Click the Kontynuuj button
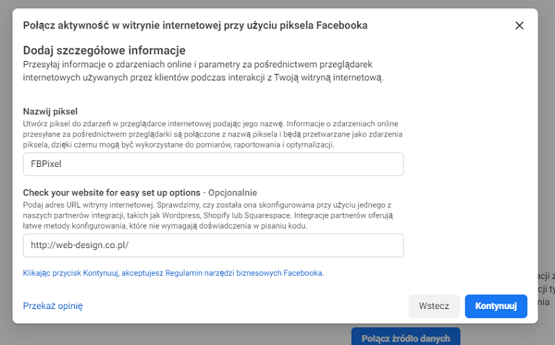Screen dimensions: 555x345 point(496,306)
